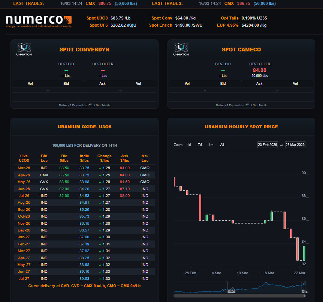323x302 pixels.
Task: Select the Aug-26 row label
Action: 24,202
